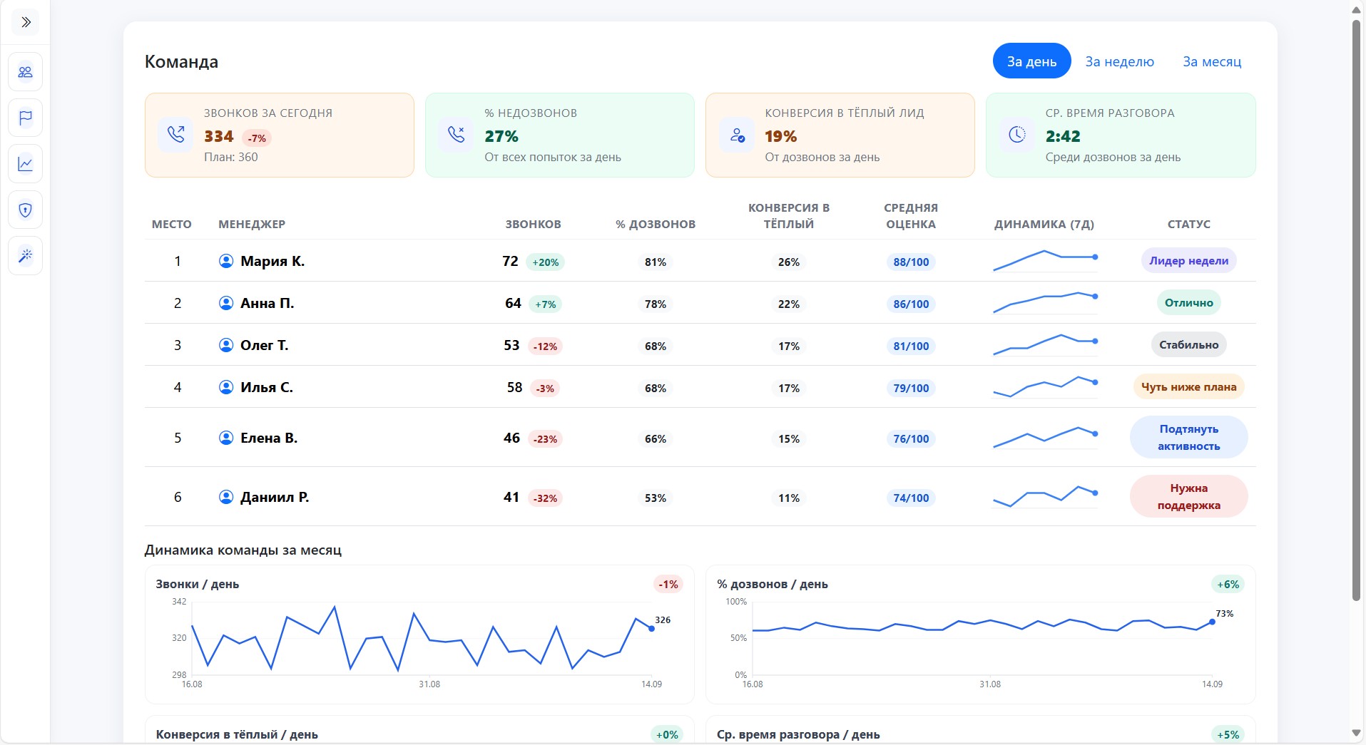
Task: Click avatar icon next to Анна П.
Action: (x=226, y=303)
